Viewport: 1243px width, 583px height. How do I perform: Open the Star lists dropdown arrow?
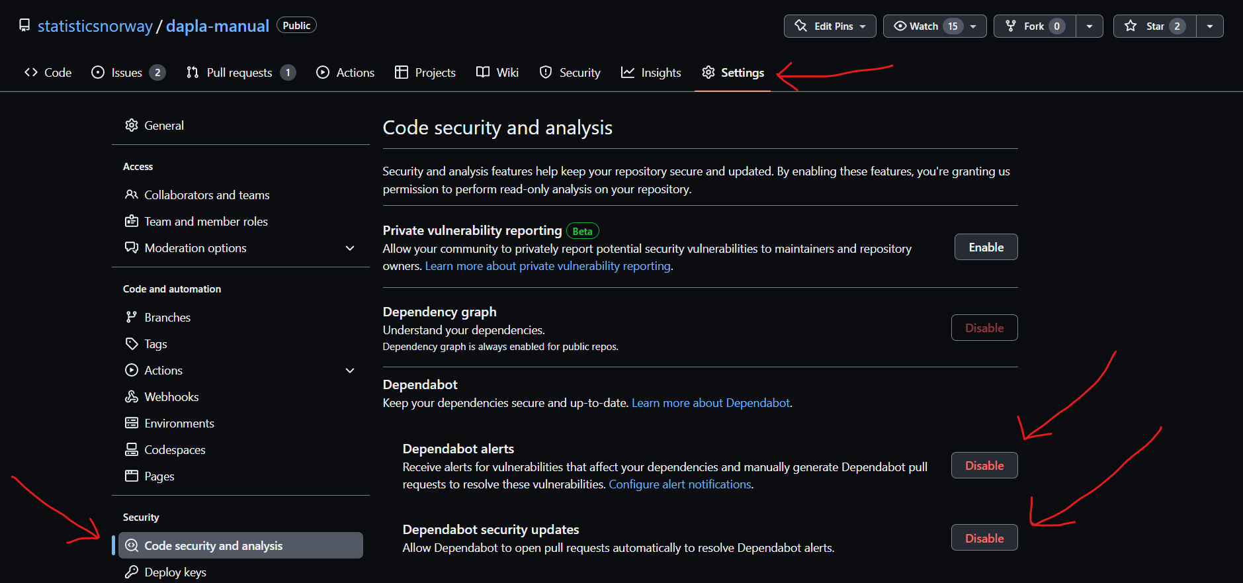coord(1209,26)
